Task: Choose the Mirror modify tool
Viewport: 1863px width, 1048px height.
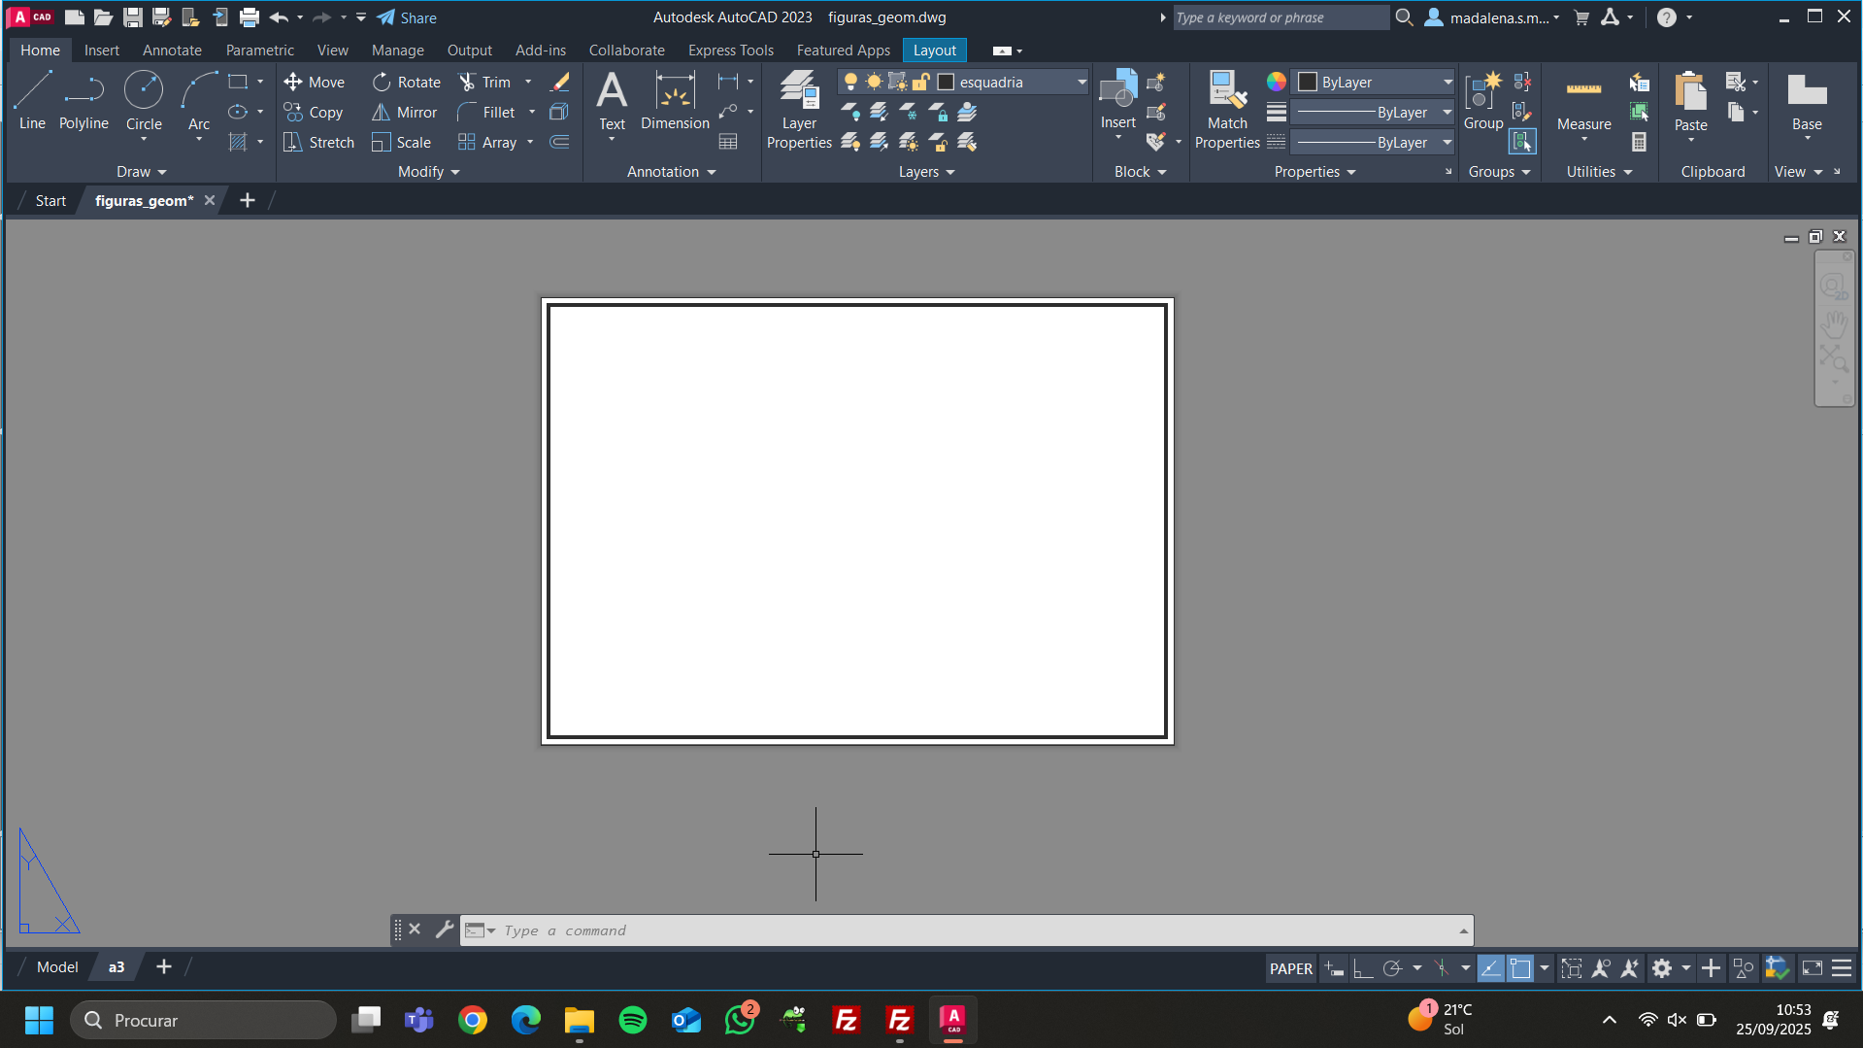Action: (x=405, y=113)
